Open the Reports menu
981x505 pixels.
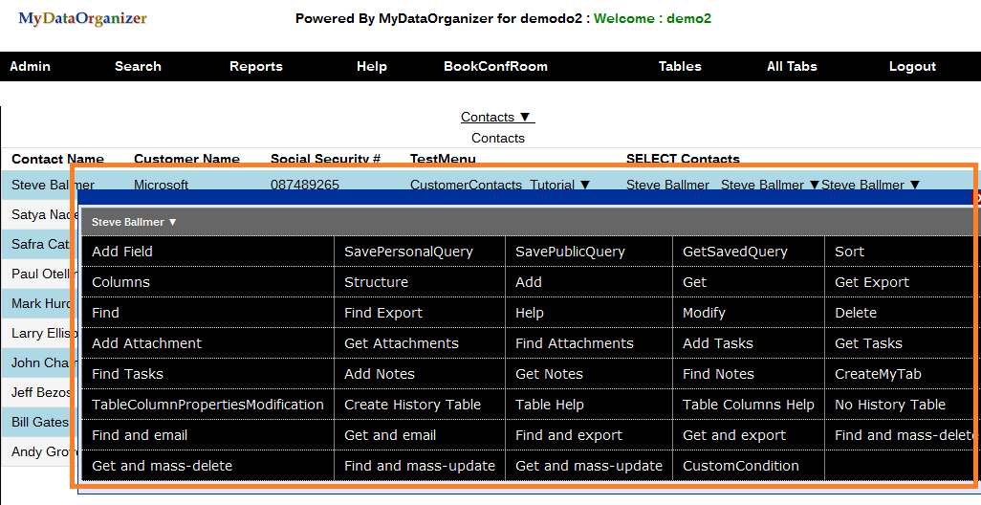coord(255,66)
